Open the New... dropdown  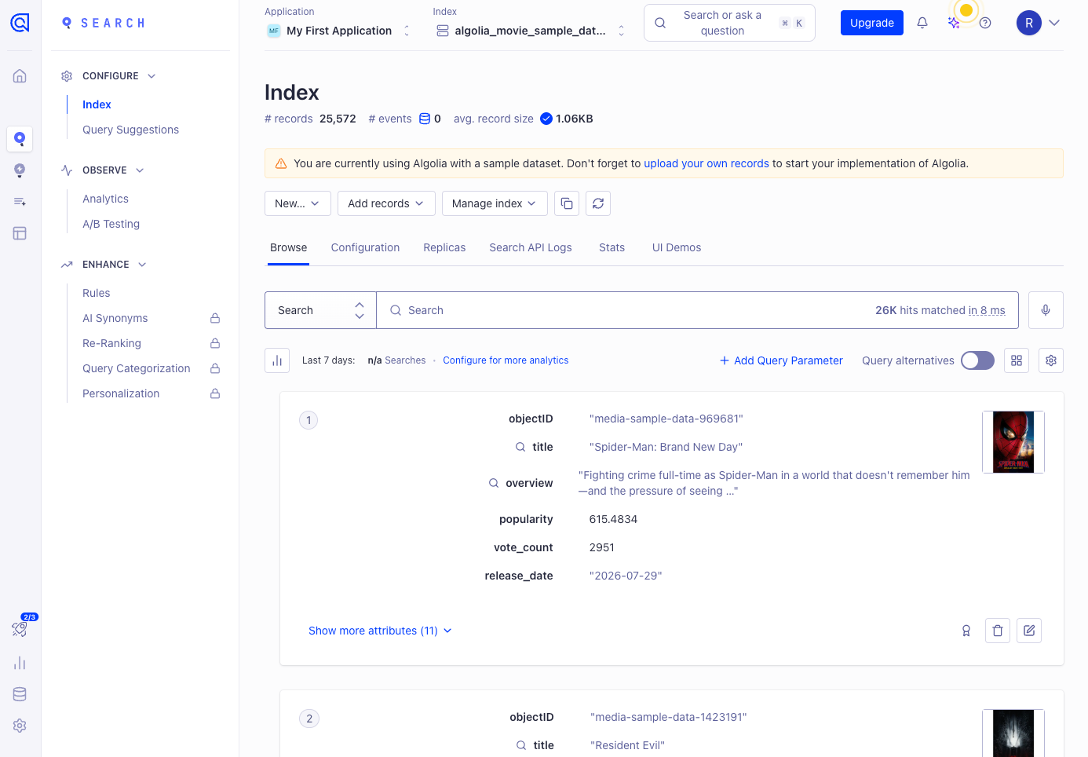(x=298, y=203)
